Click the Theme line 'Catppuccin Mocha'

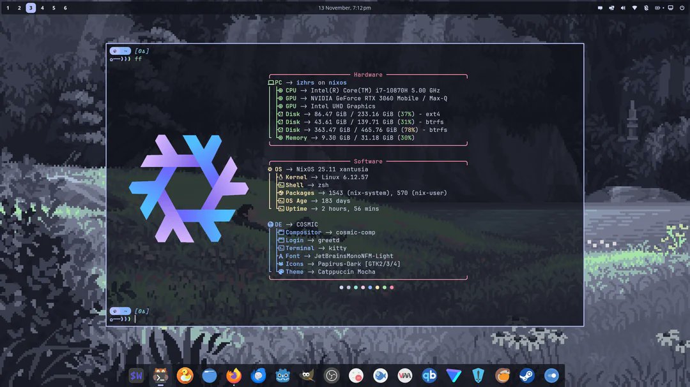[x=326, y=272]
